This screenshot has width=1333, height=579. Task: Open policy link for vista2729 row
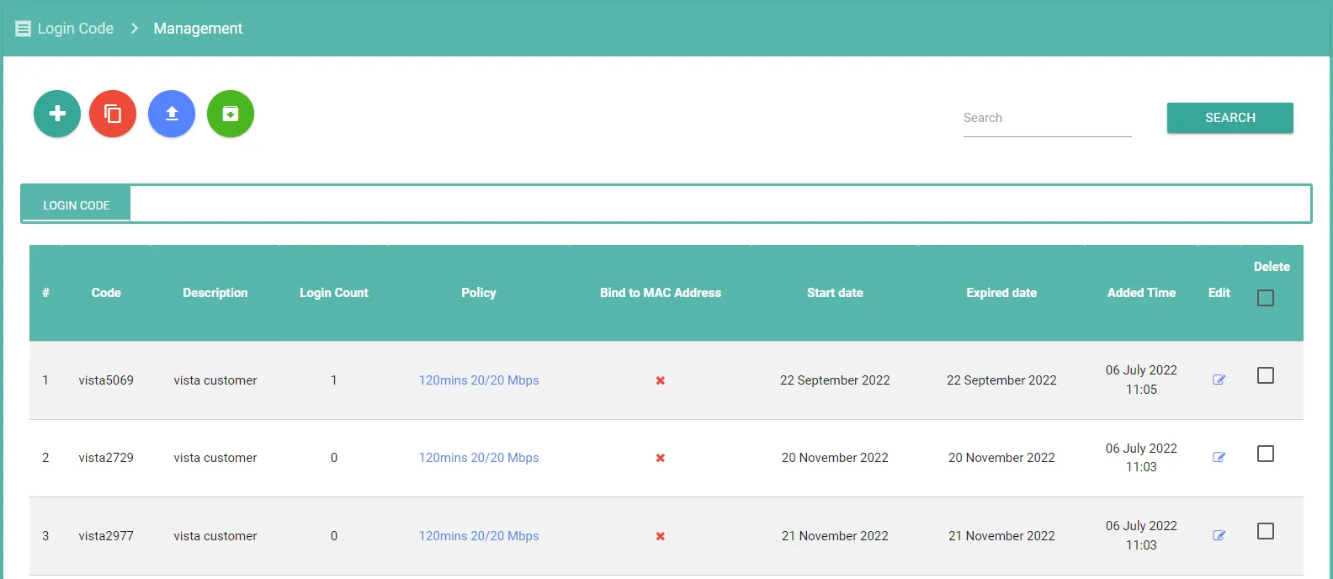pyautogui.click(x=479, y=458)
